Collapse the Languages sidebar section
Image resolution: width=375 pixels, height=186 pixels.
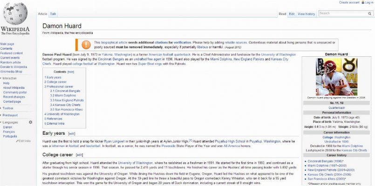[9, 122]
